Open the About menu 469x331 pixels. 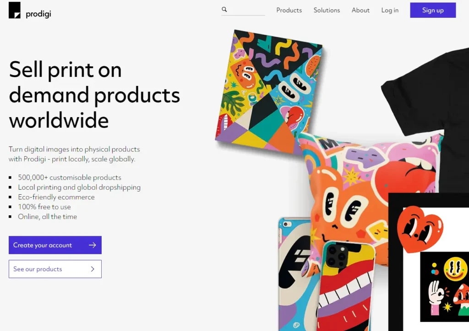point(360,10)
